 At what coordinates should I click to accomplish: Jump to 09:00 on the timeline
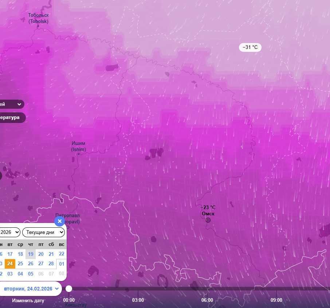(x=276, y=300)
